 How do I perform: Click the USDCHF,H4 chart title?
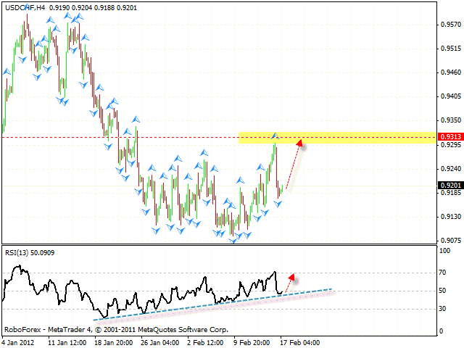(19, 7)
